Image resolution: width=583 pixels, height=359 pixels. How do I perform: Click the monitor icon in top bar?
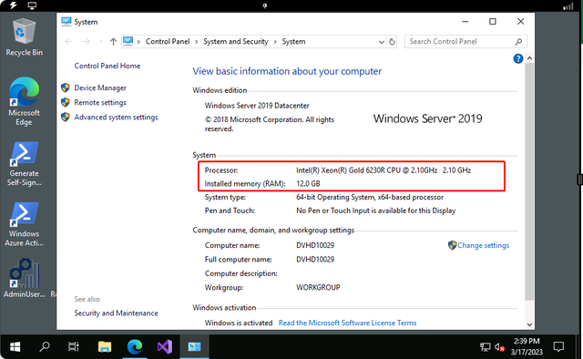click(32, 5)
